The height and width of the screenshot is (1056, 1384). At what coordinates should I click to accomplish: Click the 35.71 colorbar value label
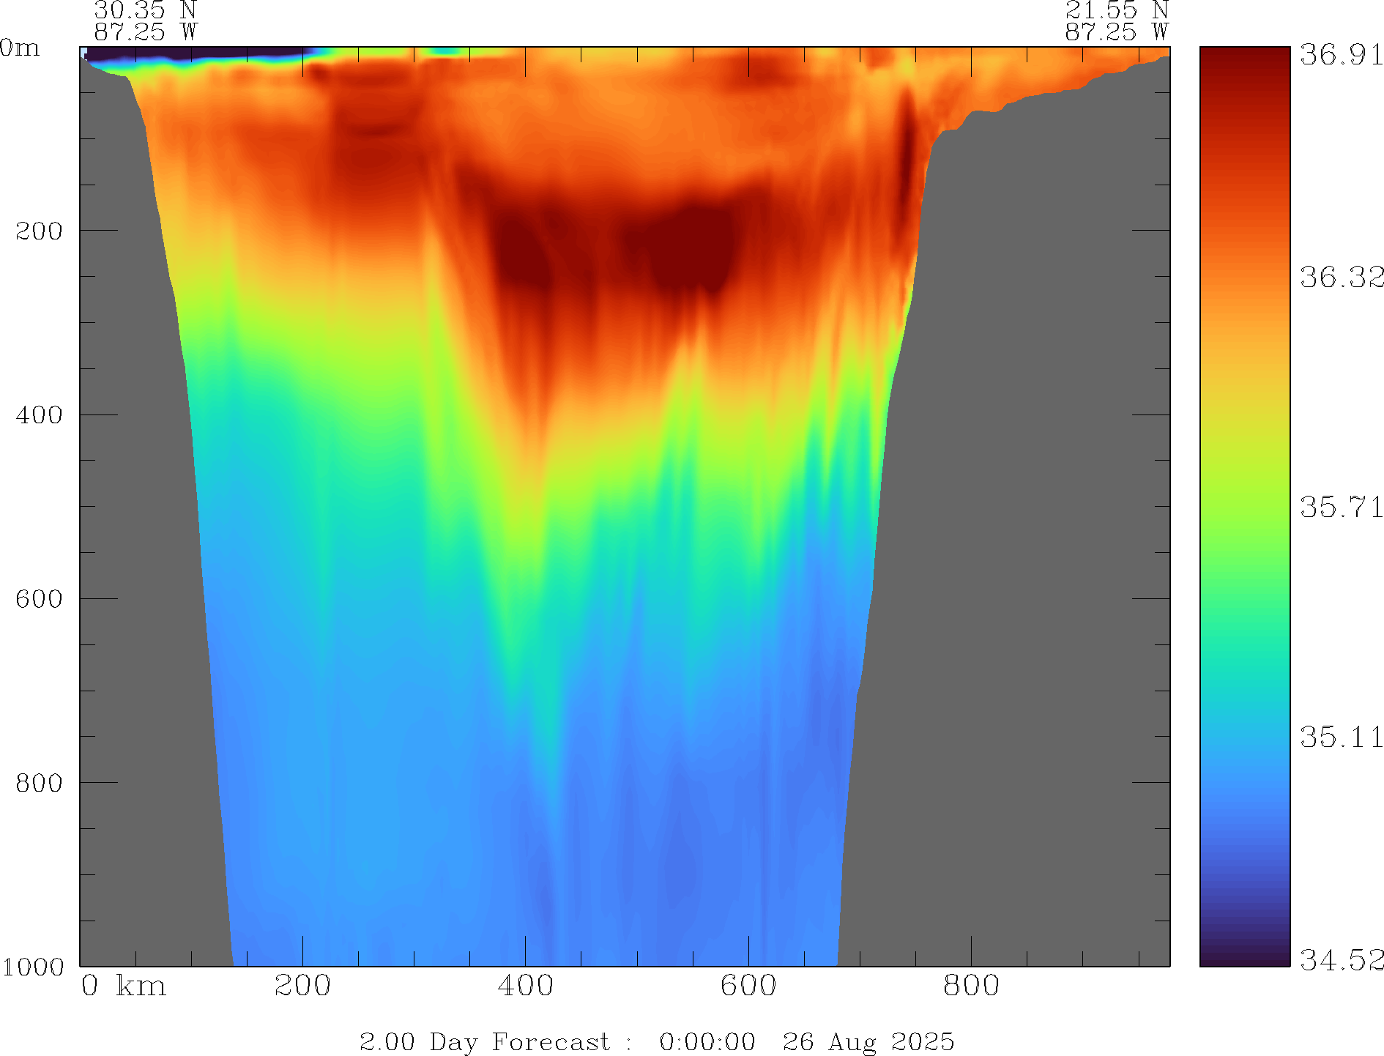coord(1341,507)
